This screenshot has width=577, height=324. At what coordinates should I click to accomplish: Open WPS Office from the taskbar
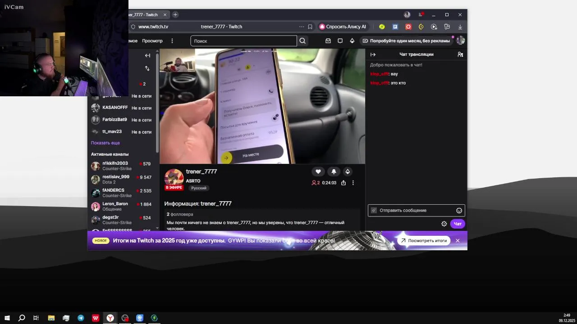(96, 318)
